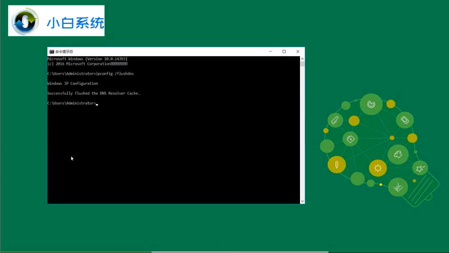Click the Command Prompt icon in title bar
This screenshot has width=449, height=253.
pos(51,52)
